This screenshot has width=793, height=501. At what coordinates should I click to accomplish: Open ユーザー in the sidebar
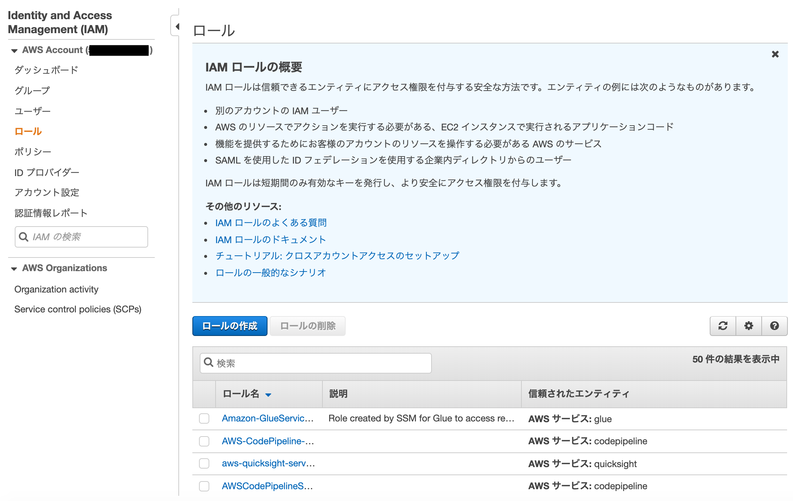32,111
